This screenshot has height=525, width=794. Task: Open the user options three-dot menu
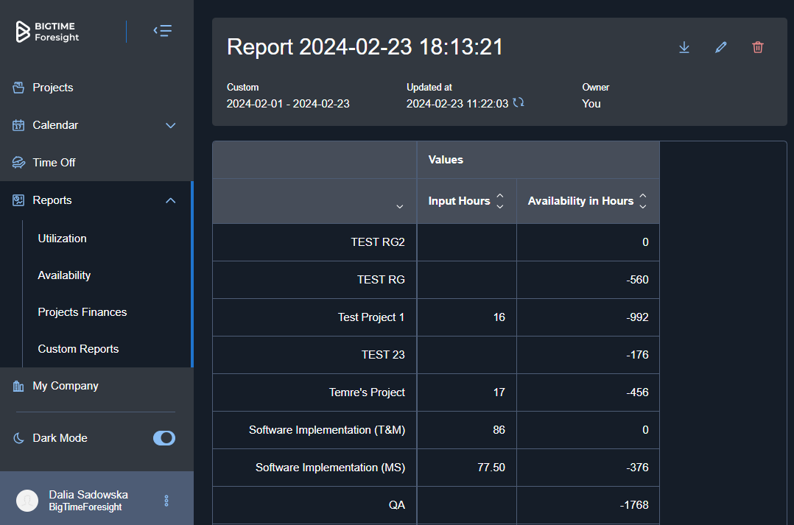pyautogui.click(x=166, y=501)
